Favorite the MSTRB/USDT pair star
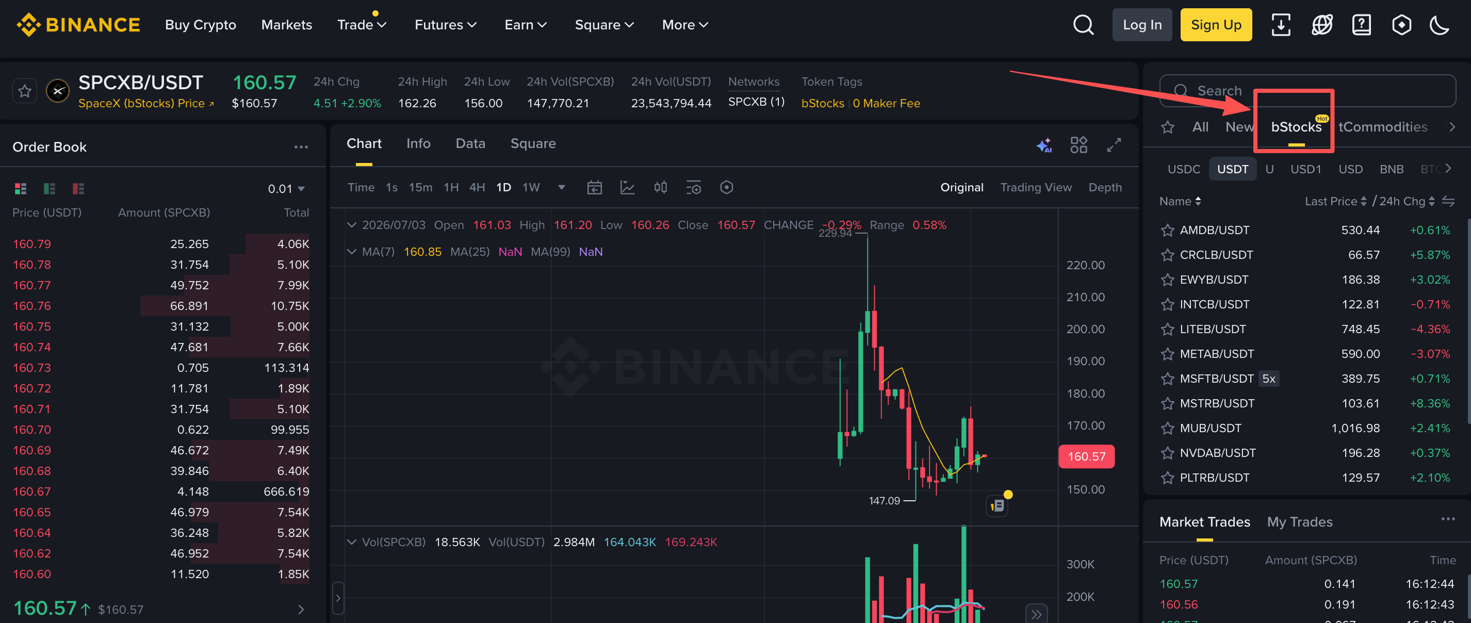The image size is (1471, 623). (x=1167, y=403)
